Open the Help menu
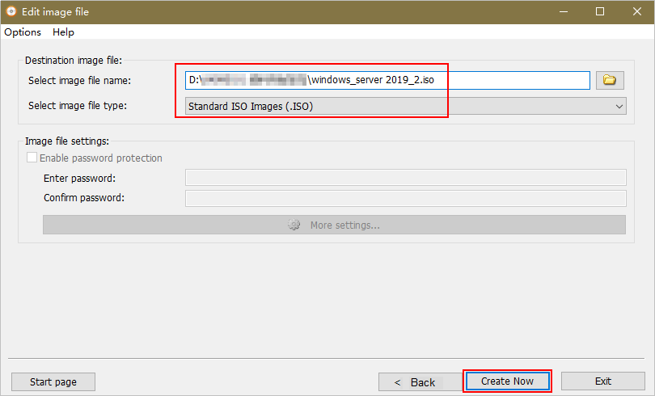 [63, 32]
